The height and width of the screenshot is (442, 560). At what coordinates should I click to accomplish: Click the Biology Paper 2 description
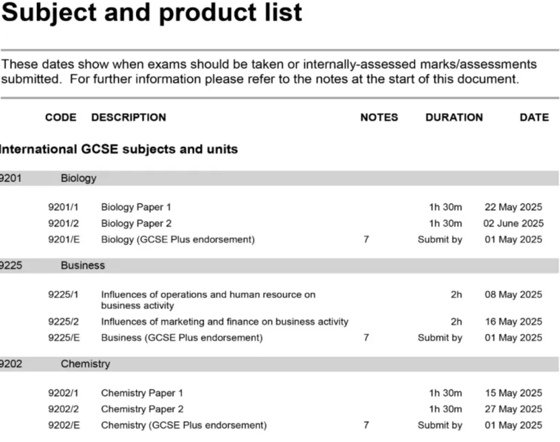coord(136,224)
